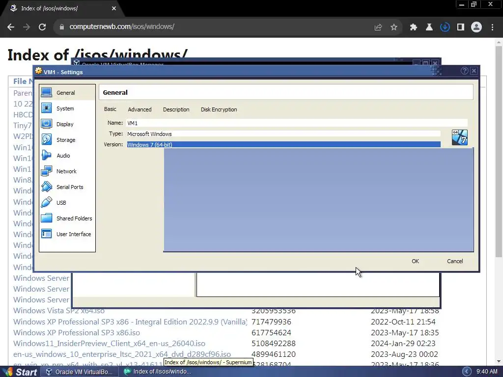The width and height of the screenshot is (503, 377).
Task: Click date 2022-Oct-11 21:54 in listing
Action: [403, 322]
